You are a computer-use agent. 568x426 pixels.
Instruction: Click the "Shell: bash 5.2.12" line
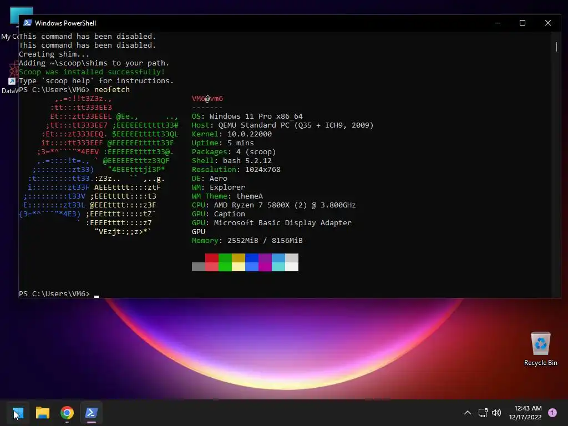pyautogui.click(x=231, y=160)
